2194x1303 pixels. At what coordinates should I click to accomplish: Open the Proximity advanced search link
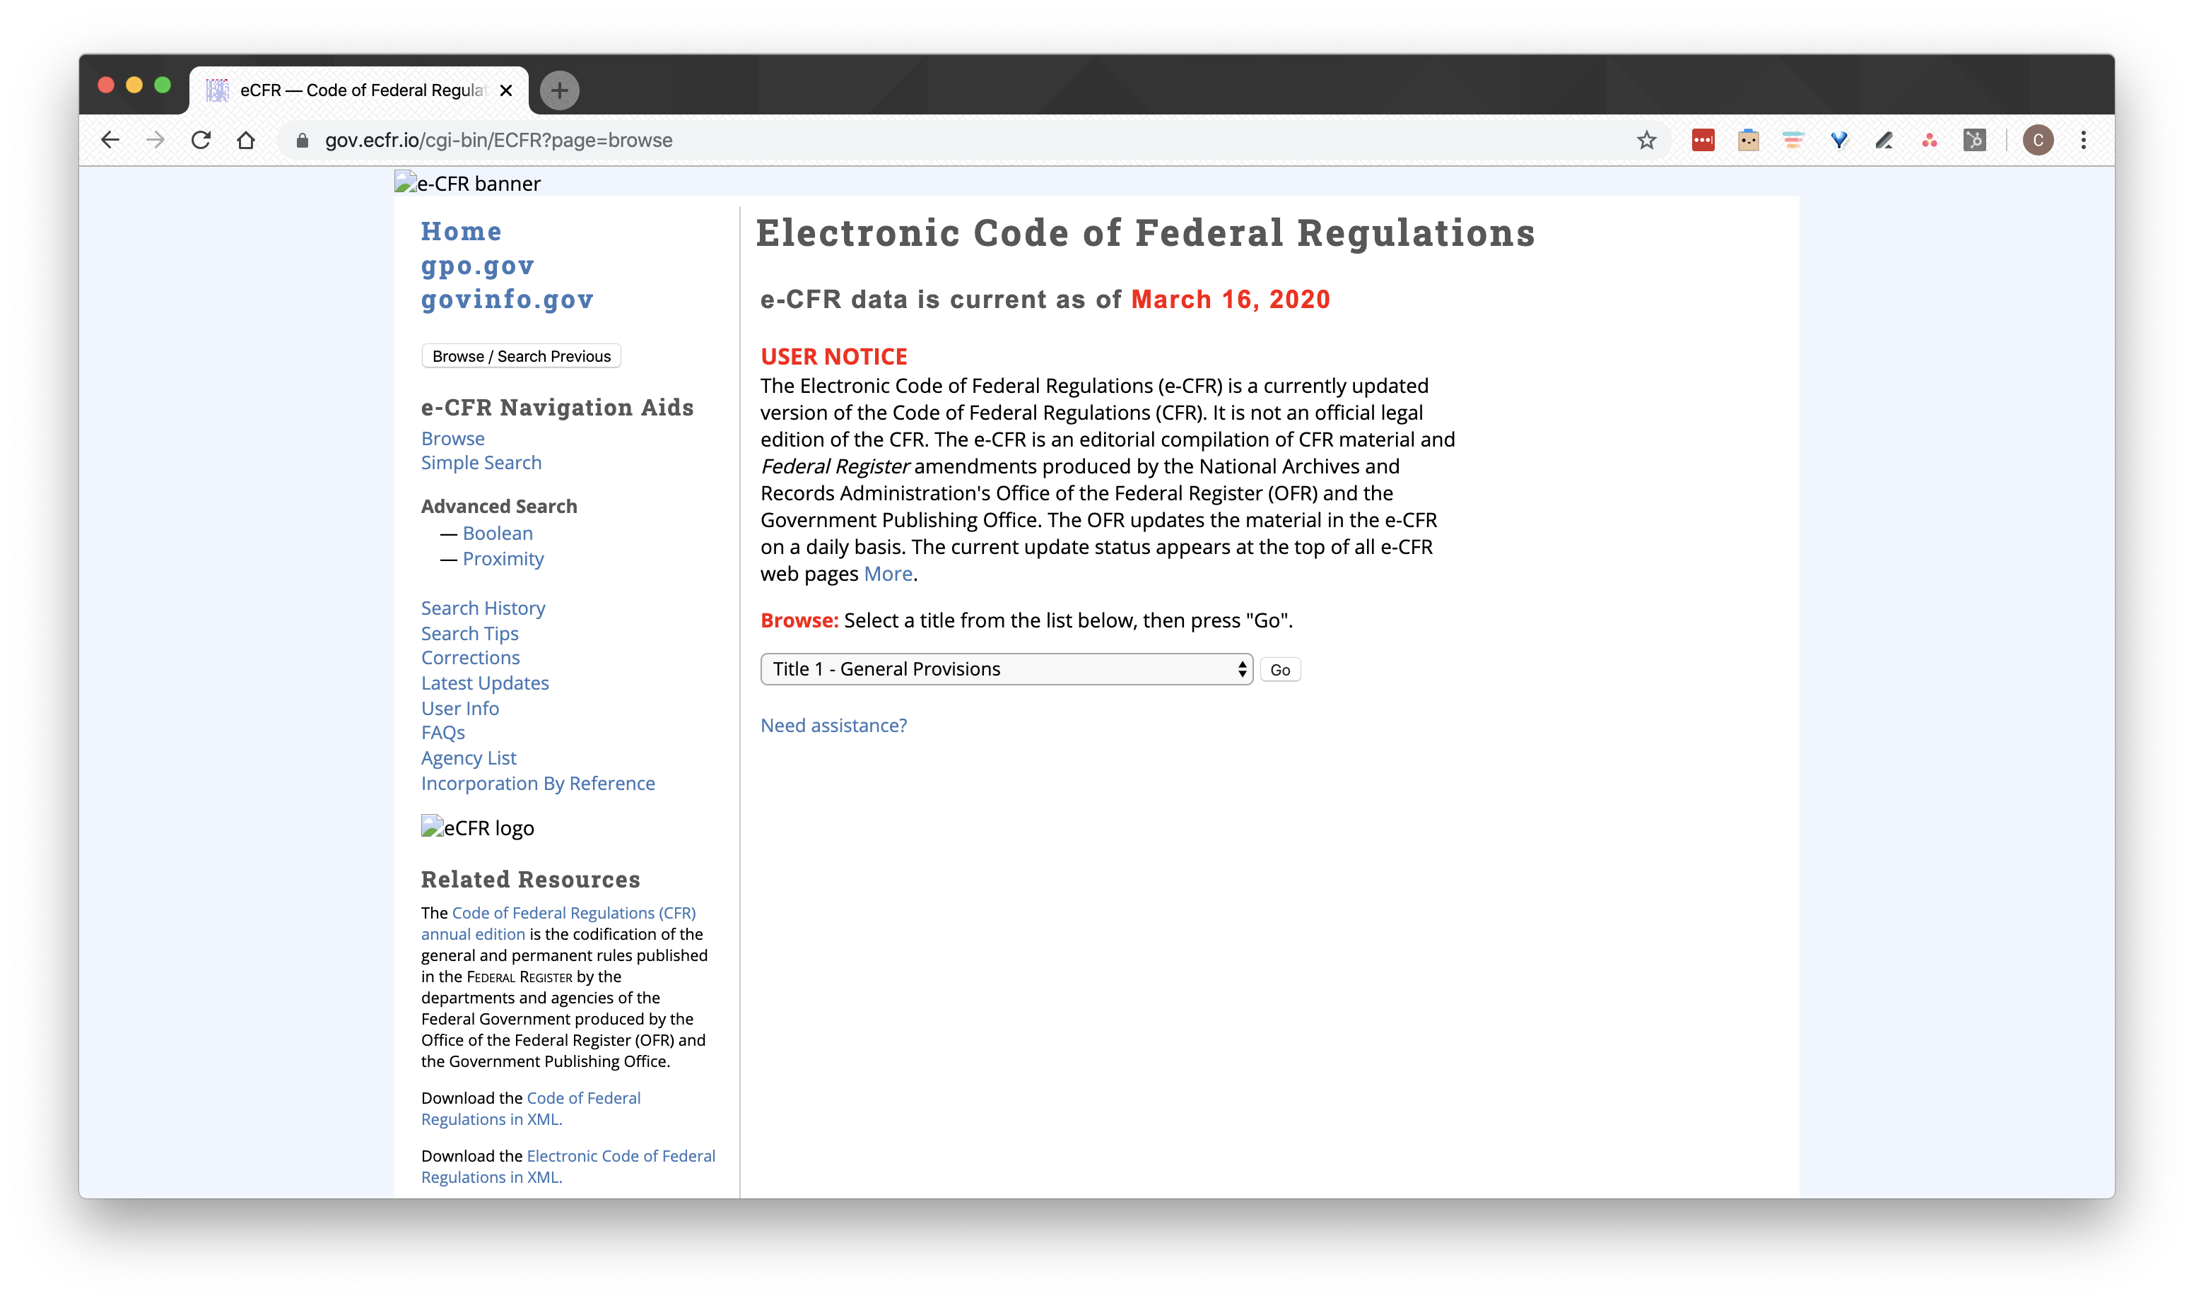pos(503,558)
